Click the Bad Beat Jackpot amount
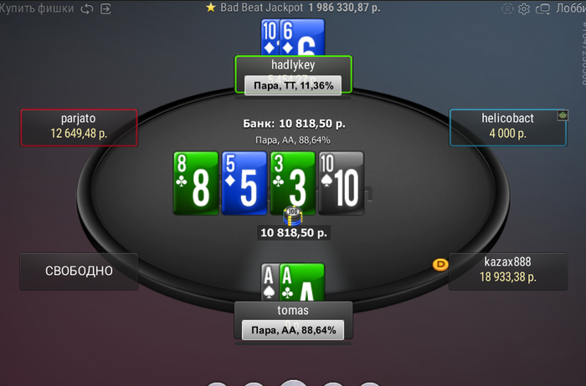This screenshot has height=386, width=586. 344,8
